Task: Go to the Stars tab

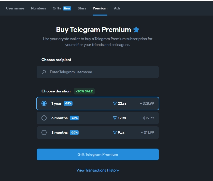Action: point(82,8)
